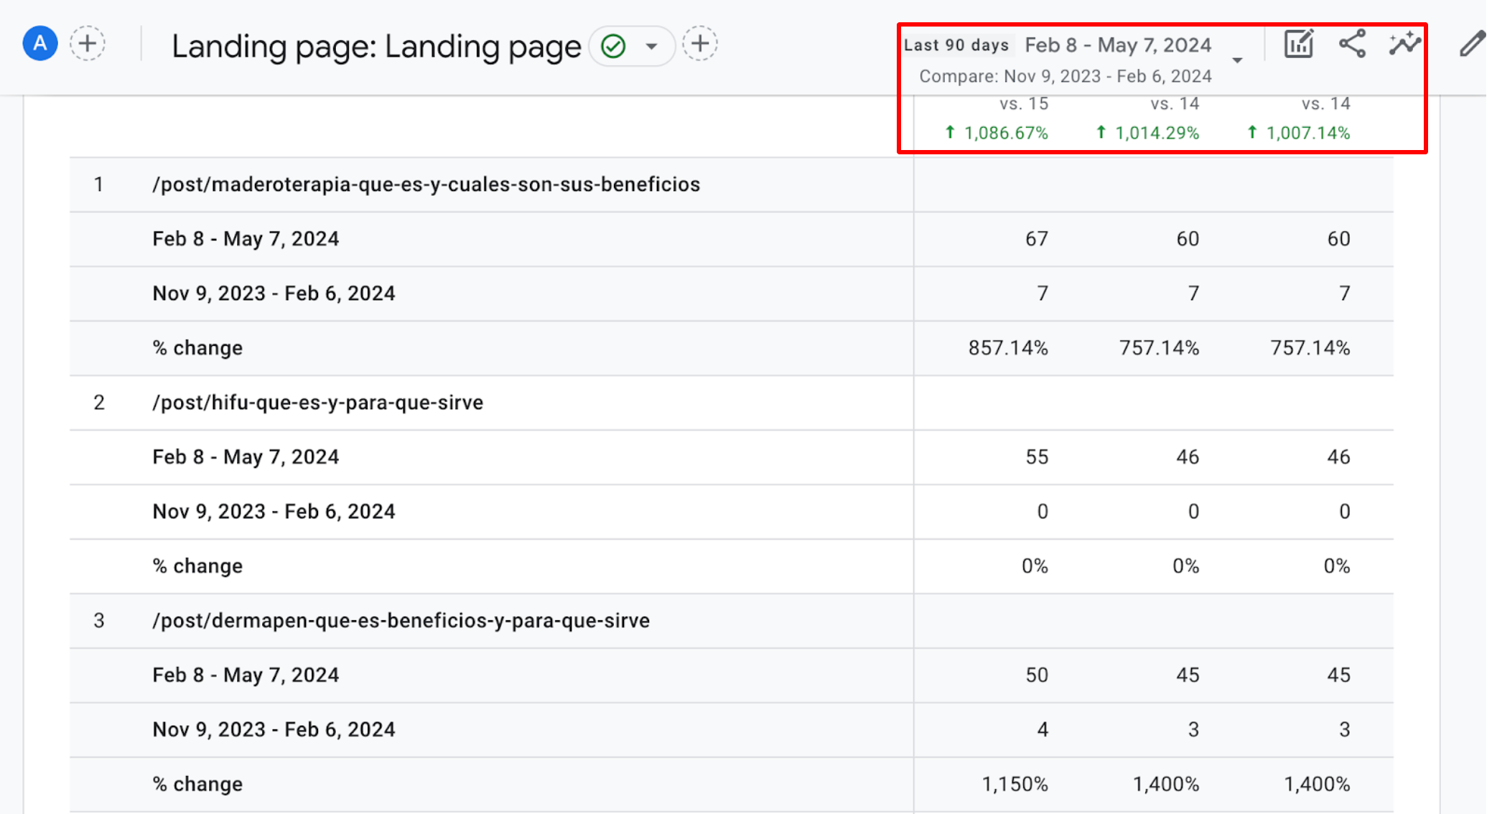Open the arrow beside the checkmark badge

652,45
